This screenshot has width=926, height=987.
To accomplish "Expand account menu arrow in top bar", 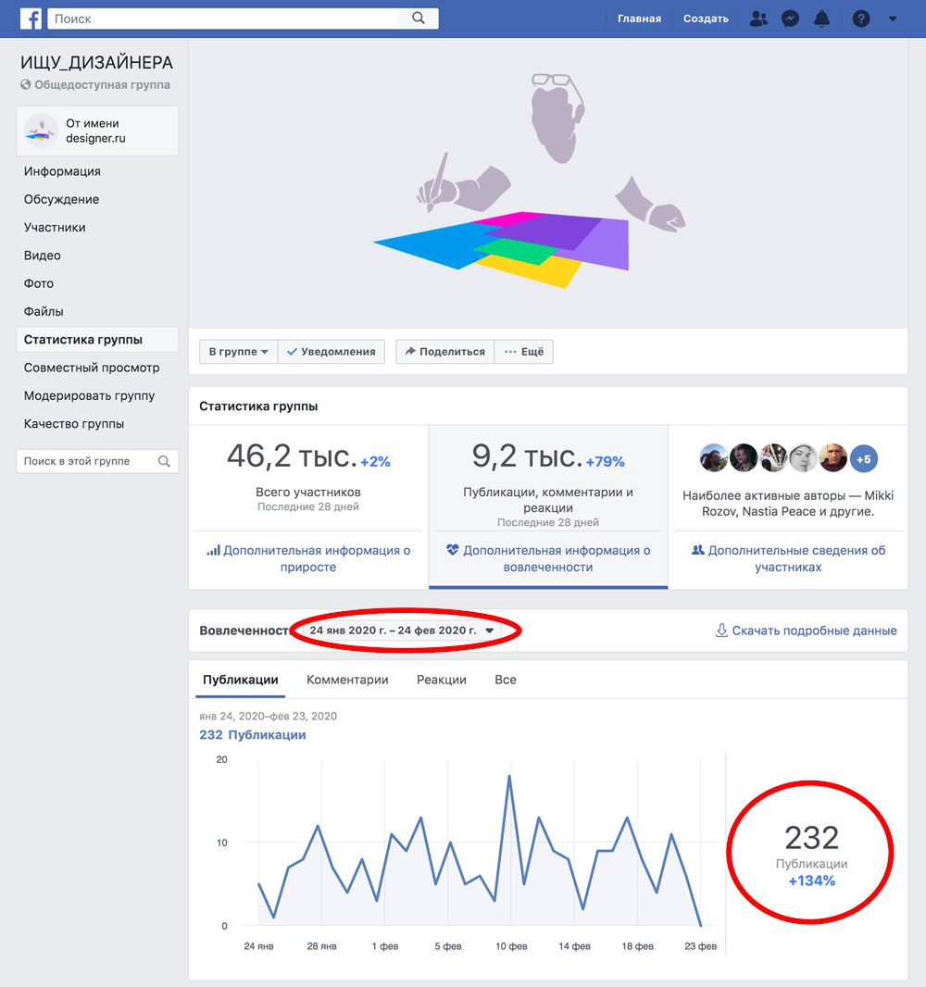I will [x=892, y=19].
